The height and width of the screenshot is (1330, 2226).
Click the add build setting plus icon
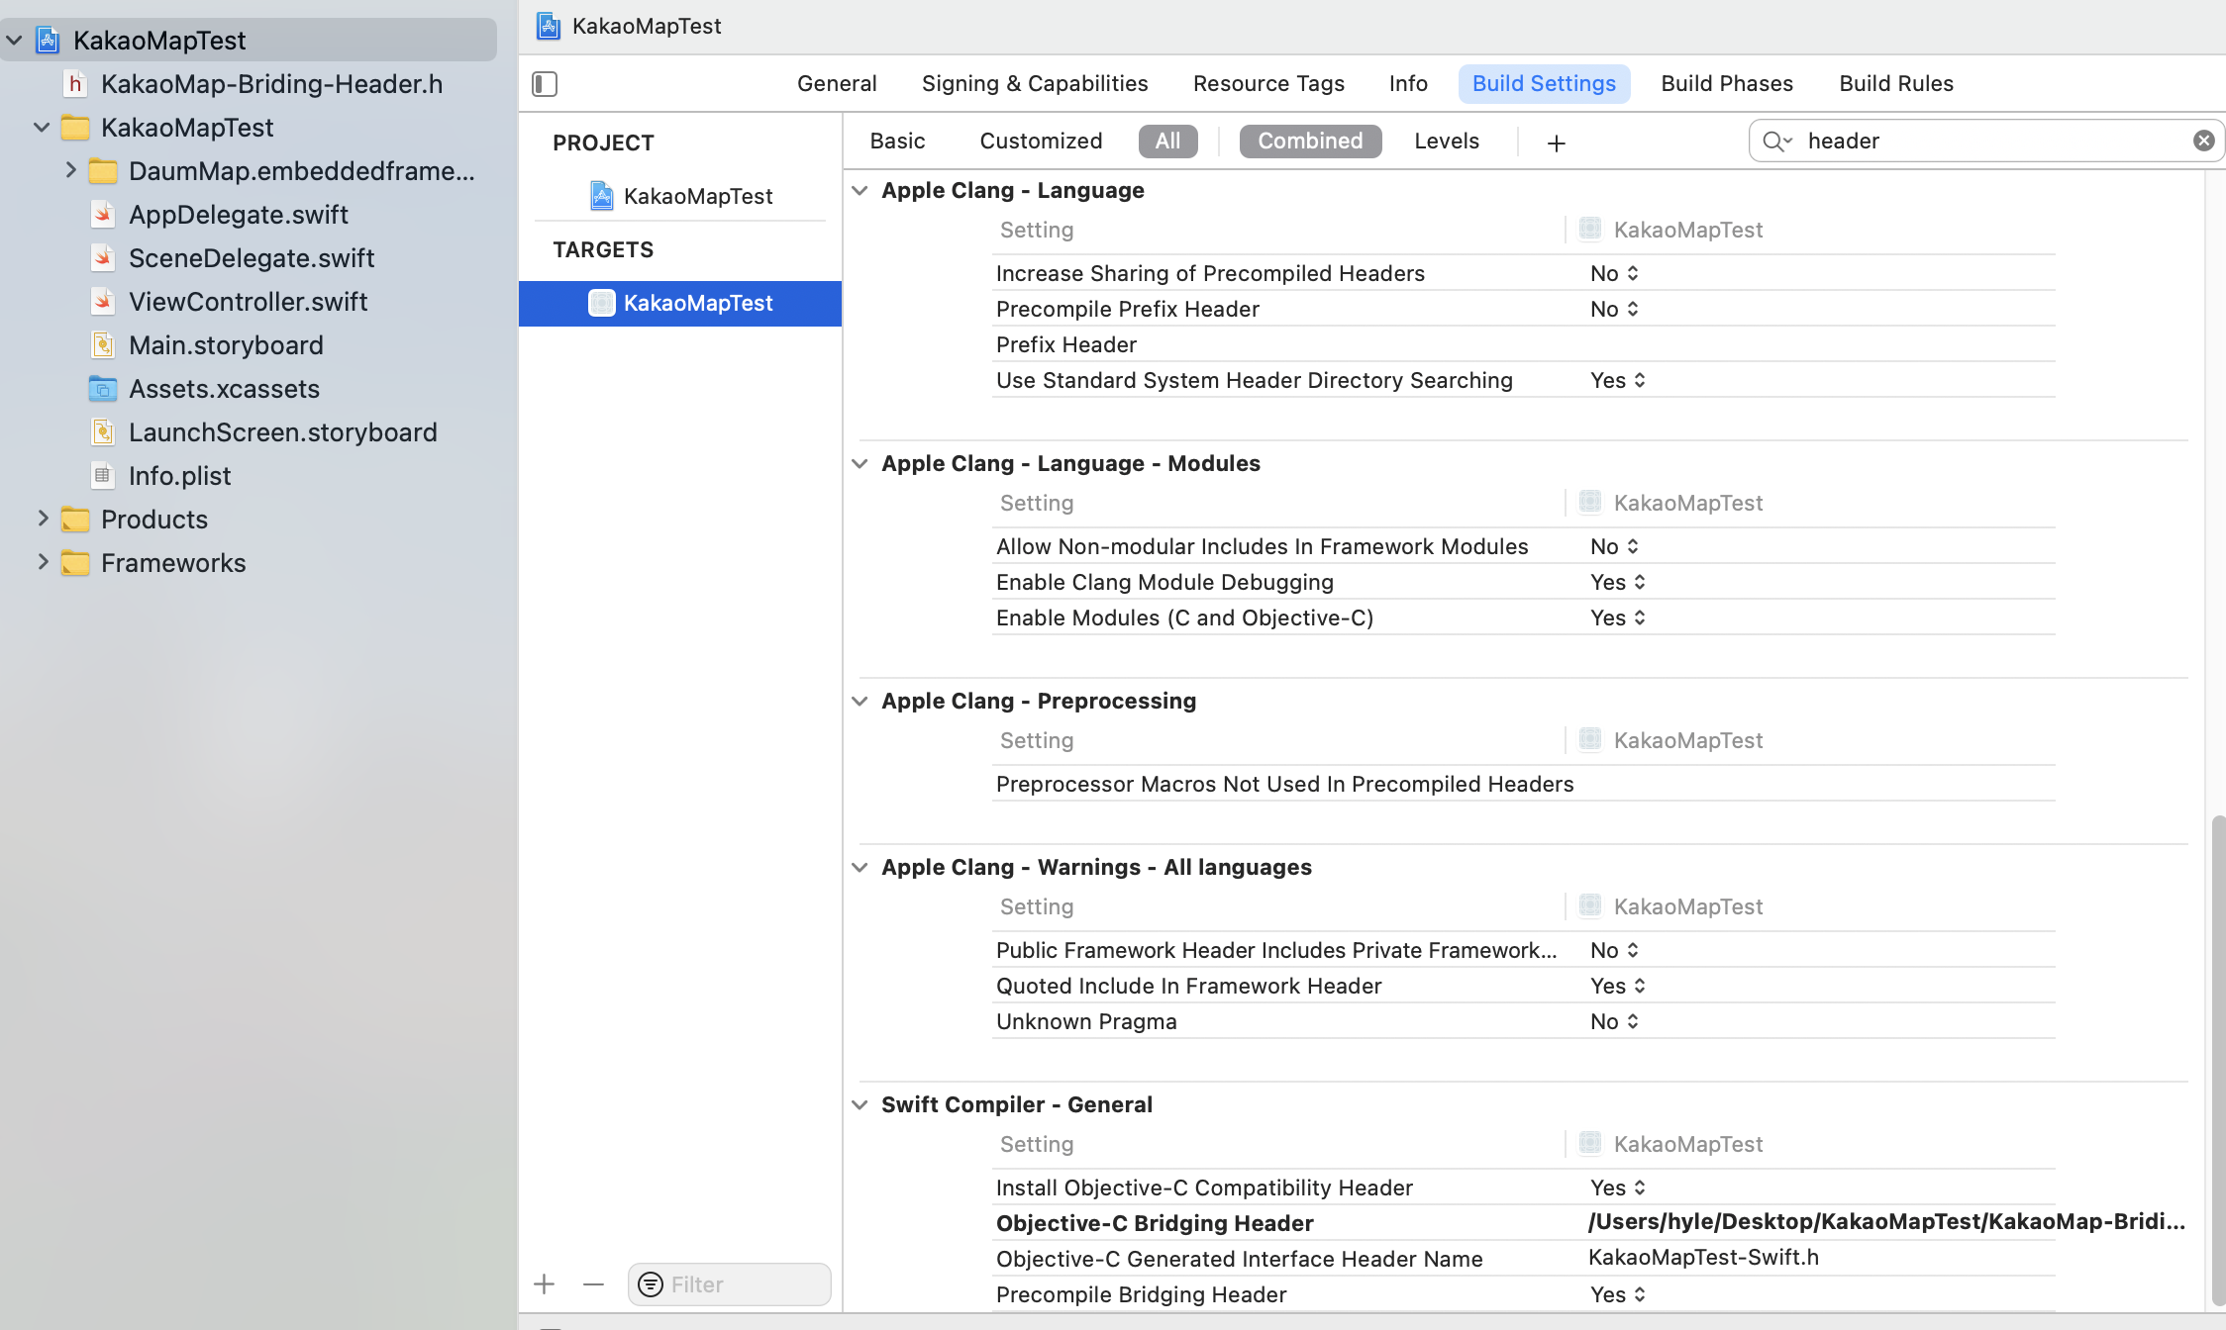[1556, 142]
